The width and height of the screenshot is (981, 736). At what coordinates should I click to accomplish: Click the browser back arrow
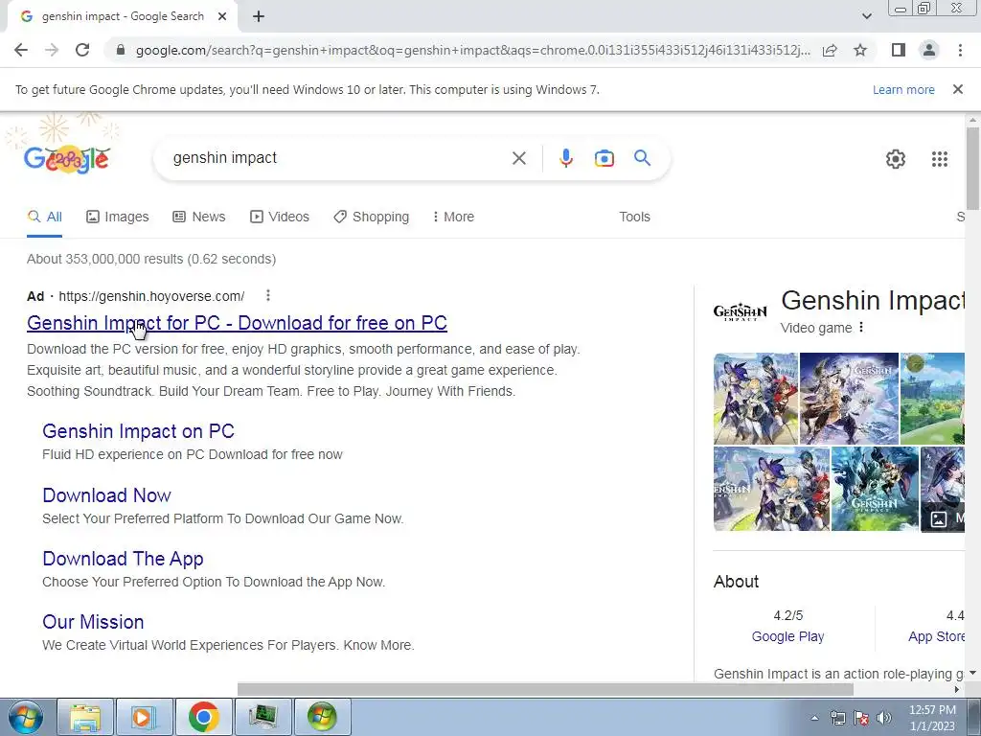coord(21,50)
